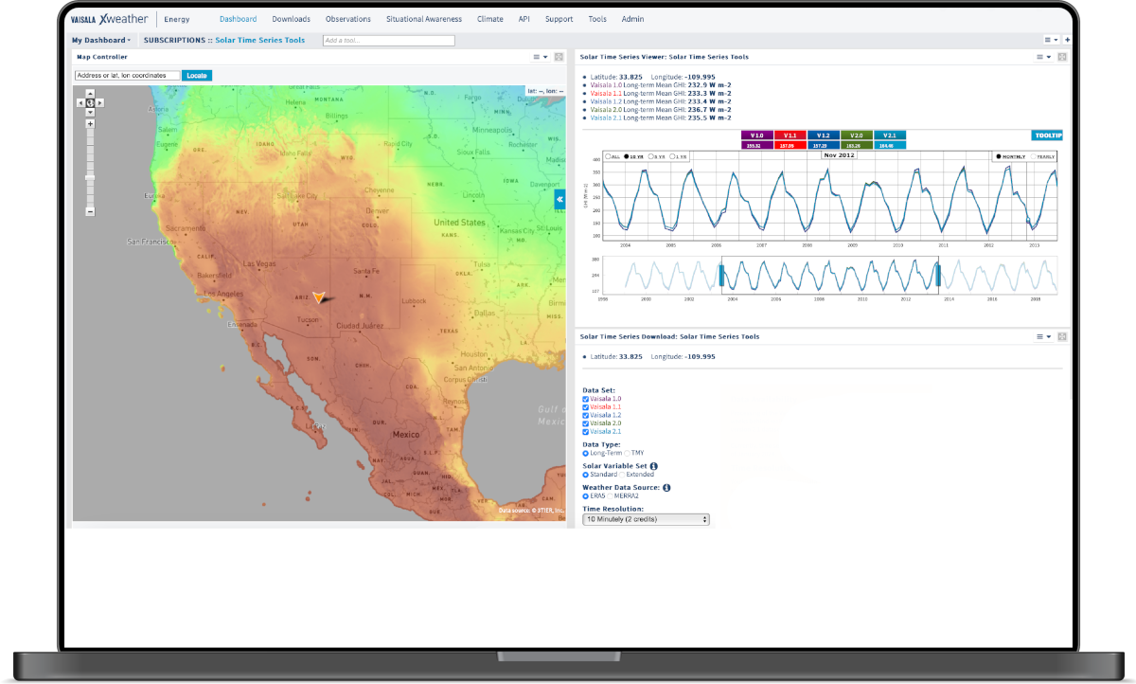
Task: Click the orange location marker on the map
Action: [320, 297]
